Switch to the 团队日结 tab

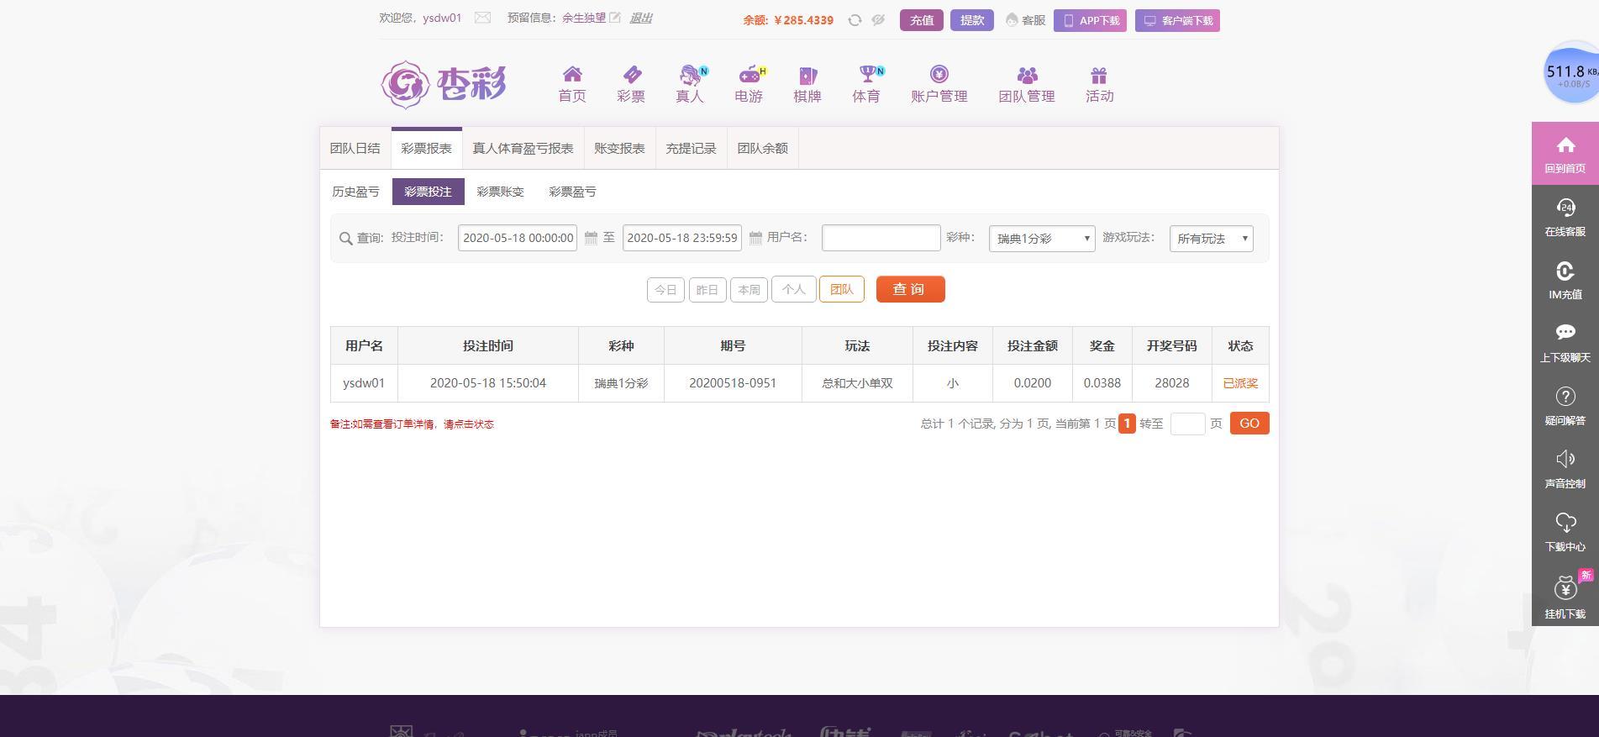coord(355,148)
